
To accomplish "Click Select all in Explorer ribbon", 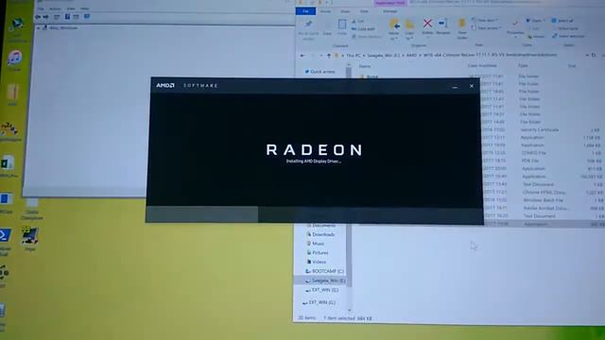I will 562,21.
